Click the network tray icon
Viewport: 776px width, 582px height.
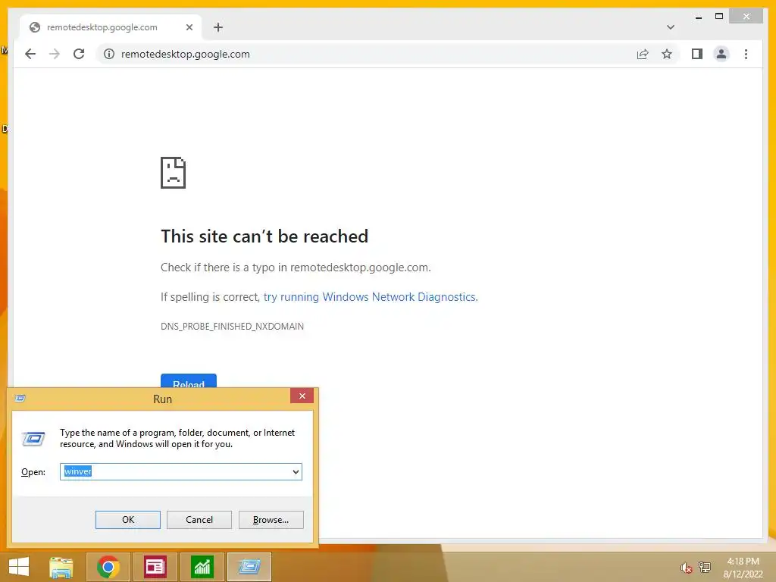704,568
